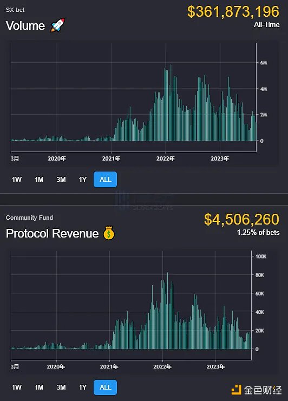Click the $4,506,260 revenue value
This screenshot has width=288, height=401.
(241, 219)
